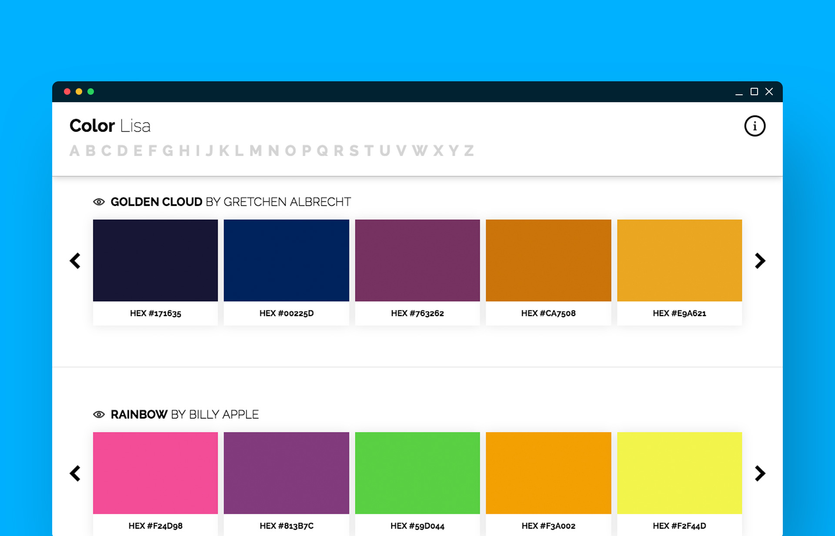Image resolution: width=835 pixels, height=536 pixels.
Task: Jump to artists starting with G
Action: [168, 151]
